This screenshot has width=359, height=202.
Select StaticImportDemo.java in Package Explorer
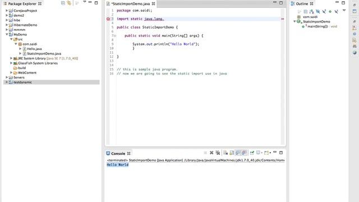coord(44,54)
